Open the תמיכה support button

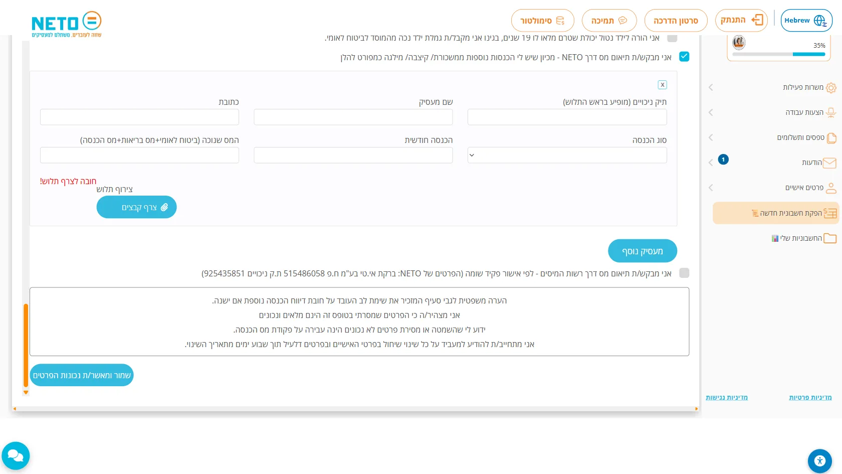click(x=609, y=21)
